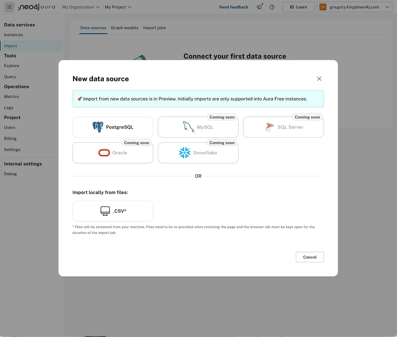Viewport: 397px width, 337px height.
Task: Click the Learn button
Action: click(x=298, y=7)
